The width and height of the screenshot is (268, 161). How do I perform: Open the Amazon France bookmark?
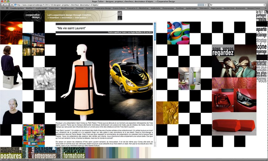tap(253, 8)
